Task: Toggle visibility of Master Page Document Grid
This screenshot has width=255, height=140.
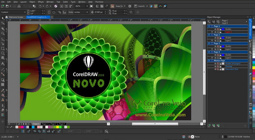Action: [215, 69]
